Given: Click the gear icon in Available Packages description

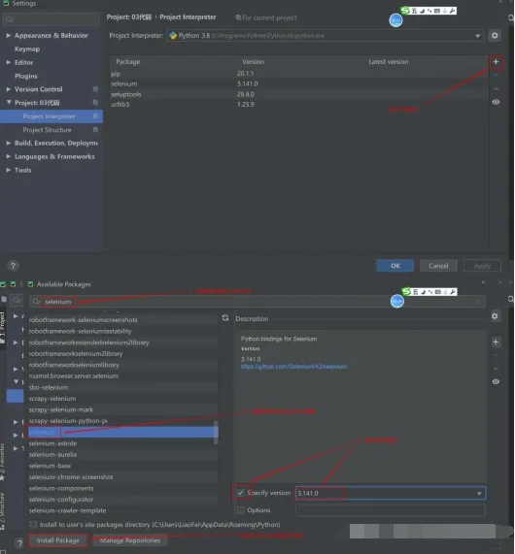Looking at the screenshot, I should (495, 316).
